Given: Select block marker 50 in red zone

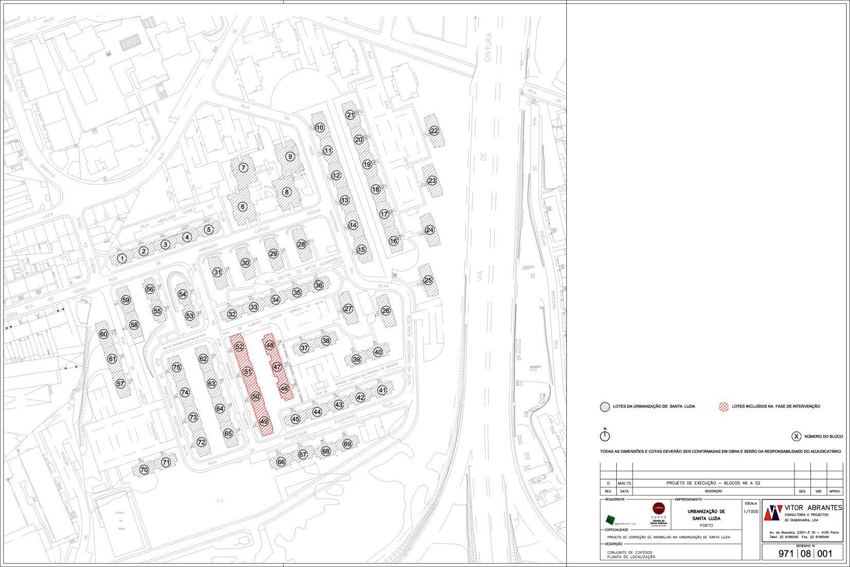Looking at the screenshot, I should 256,396.
